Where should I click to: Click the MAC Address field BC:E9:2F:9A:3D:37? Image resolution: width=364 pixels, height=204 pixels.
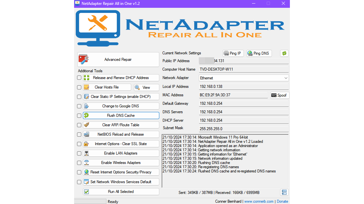click(233, 95)
